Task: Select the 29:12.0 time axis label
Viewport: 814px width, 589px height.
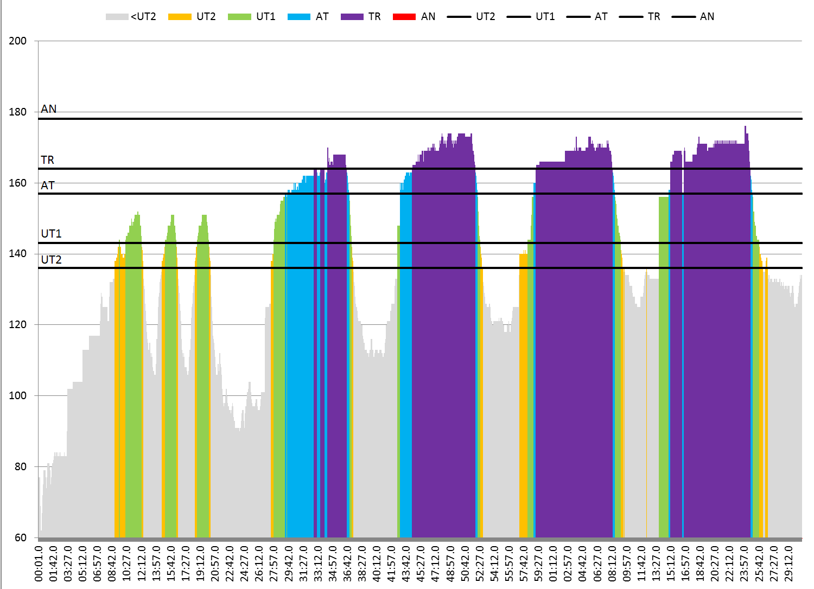Action: click(788, 564)
